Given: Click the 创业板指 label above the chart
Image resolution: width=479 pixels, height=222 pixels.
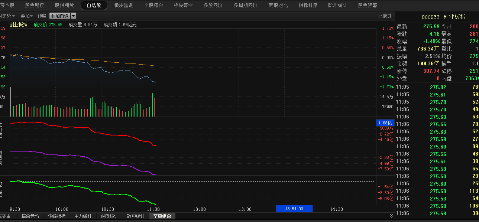Looking at the screenshot, I should 19,25.
